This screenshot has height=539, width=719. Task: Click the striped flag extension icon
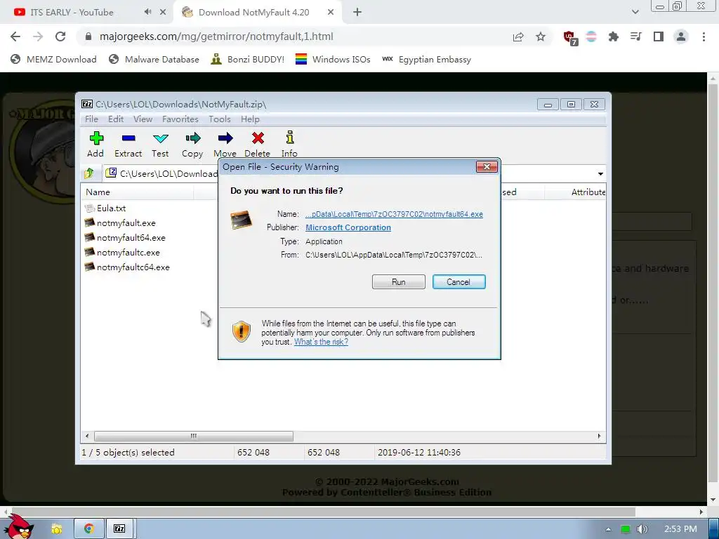point(591,36)
